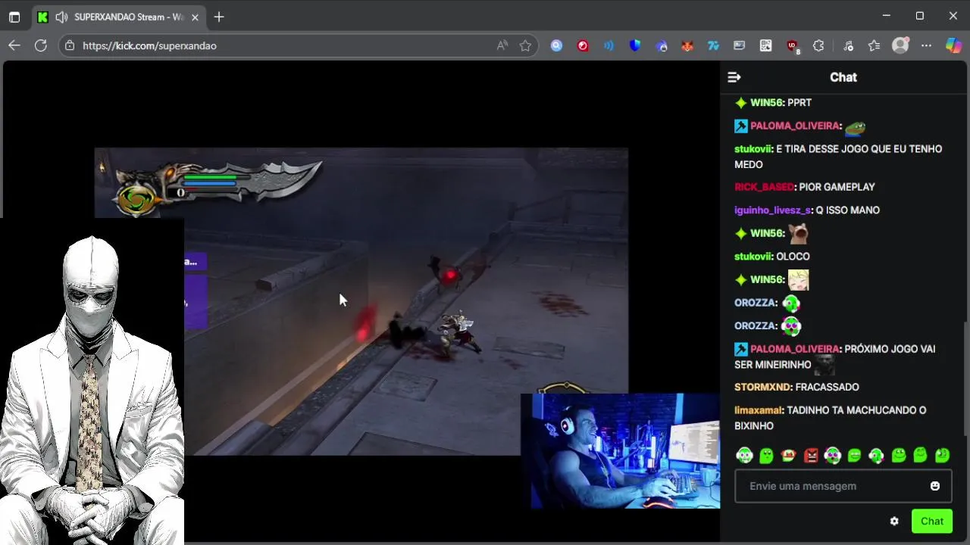View site information lock icon
The width and height of the screenshot is (970, 545).
70,45
